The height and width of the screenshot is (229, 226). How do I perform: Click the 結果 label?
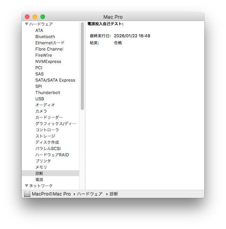(94, 43)
